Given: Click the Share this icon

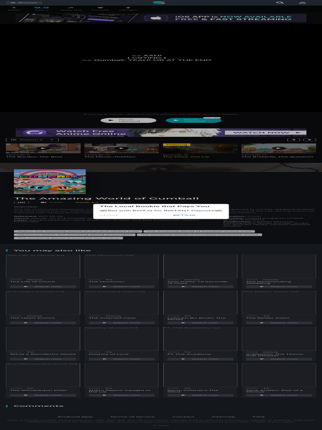Looking at the screenshot, I should [x=71, y=9].
